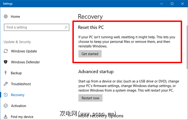188x120 pixels.
Task: Open the Windows Update settings page
Action: (24, 51)
